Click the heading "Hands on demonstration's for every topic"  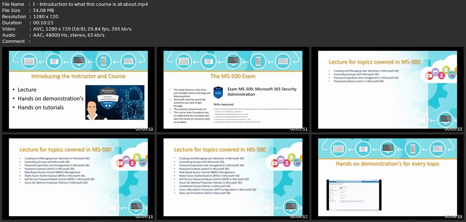tap(388, 164)
